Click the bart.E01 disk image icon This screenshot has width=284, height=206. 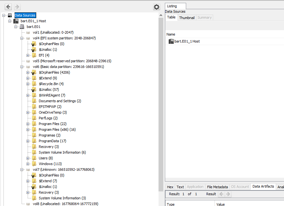coord(22,27)
